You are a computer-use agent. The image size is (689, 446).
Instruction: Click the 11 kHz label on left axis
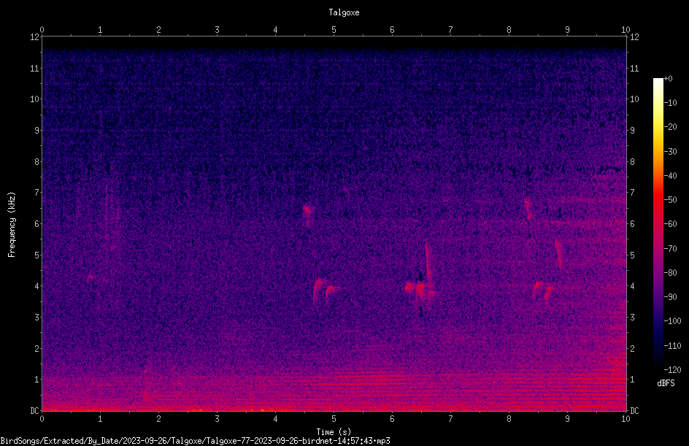click(x=35, y=68)
